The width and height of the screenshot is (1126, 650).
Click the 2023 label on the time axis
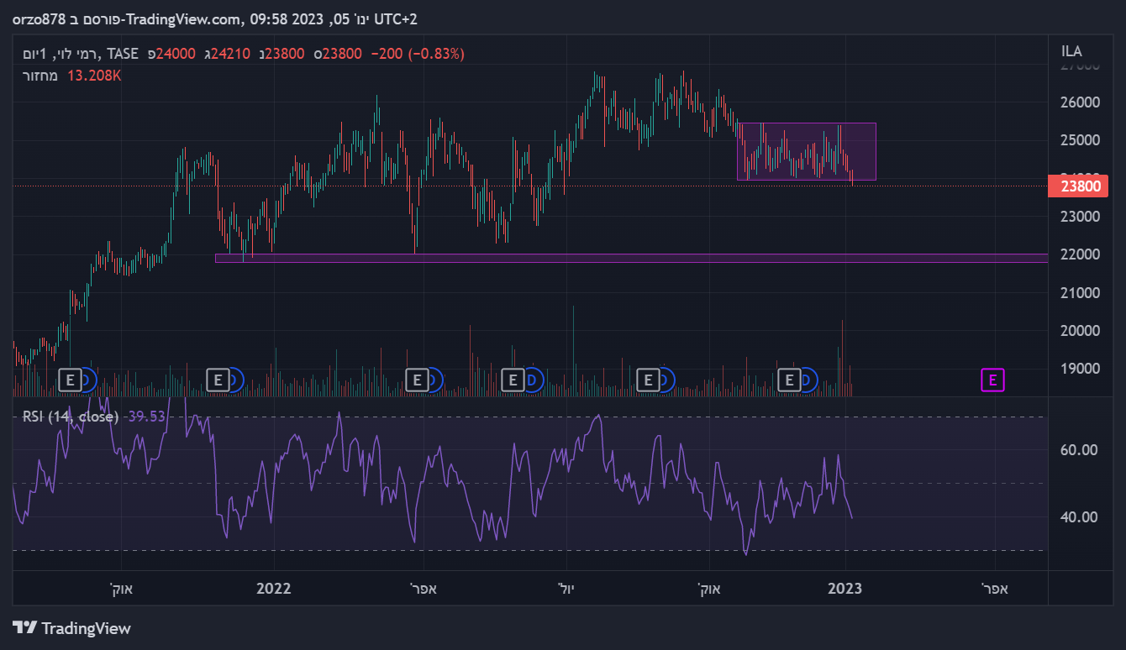coord(844,589)
